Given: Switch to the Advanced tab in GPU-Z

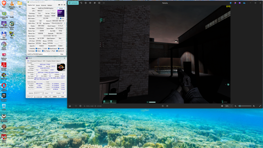Looking at the screenshot, I should pos(44,5).
